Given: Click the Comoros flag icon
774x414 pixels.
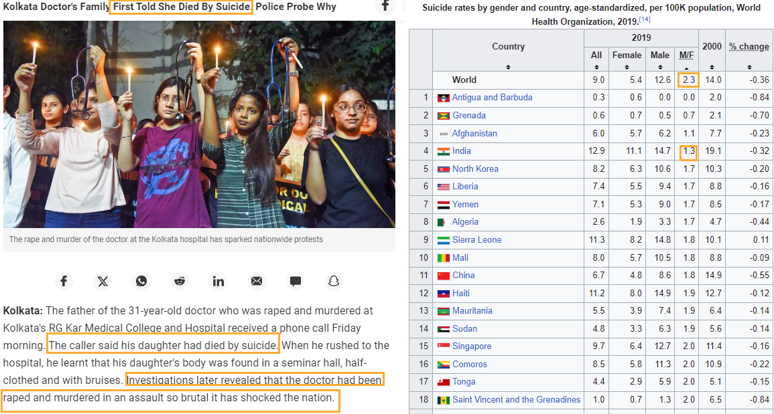Looking at the screenshot, I should coord(443,365).
